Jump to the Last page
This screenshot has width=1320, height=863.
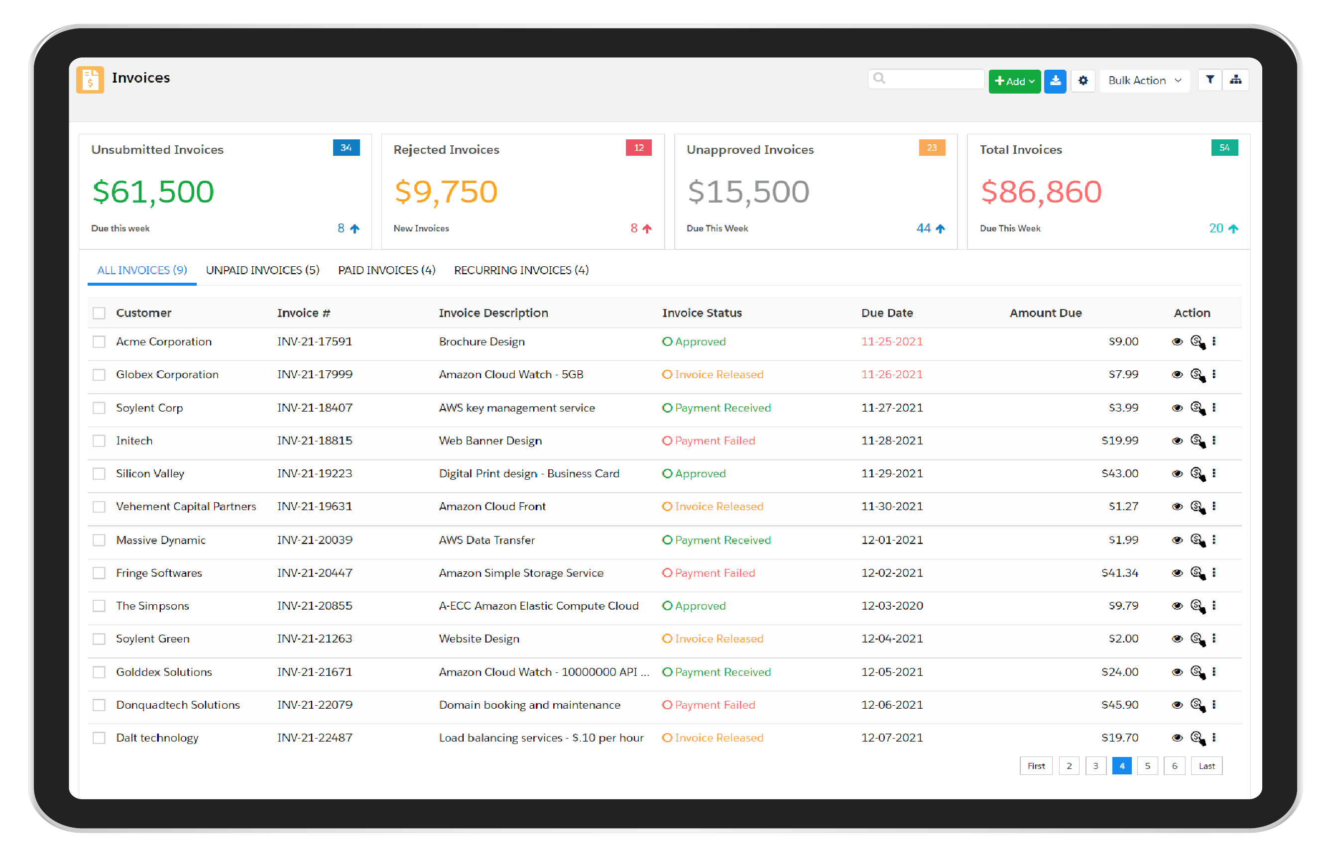coord(1206,766)
